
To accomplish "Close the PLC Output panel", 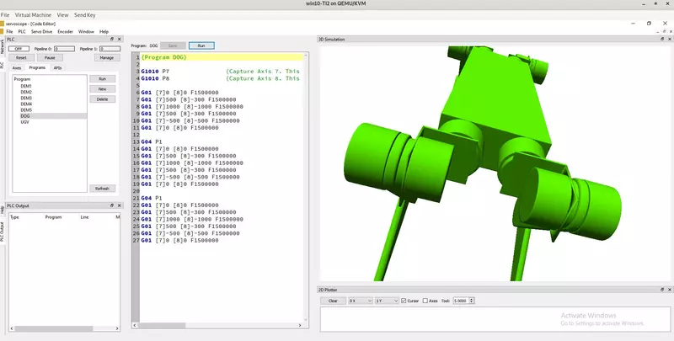I will 119,205.
